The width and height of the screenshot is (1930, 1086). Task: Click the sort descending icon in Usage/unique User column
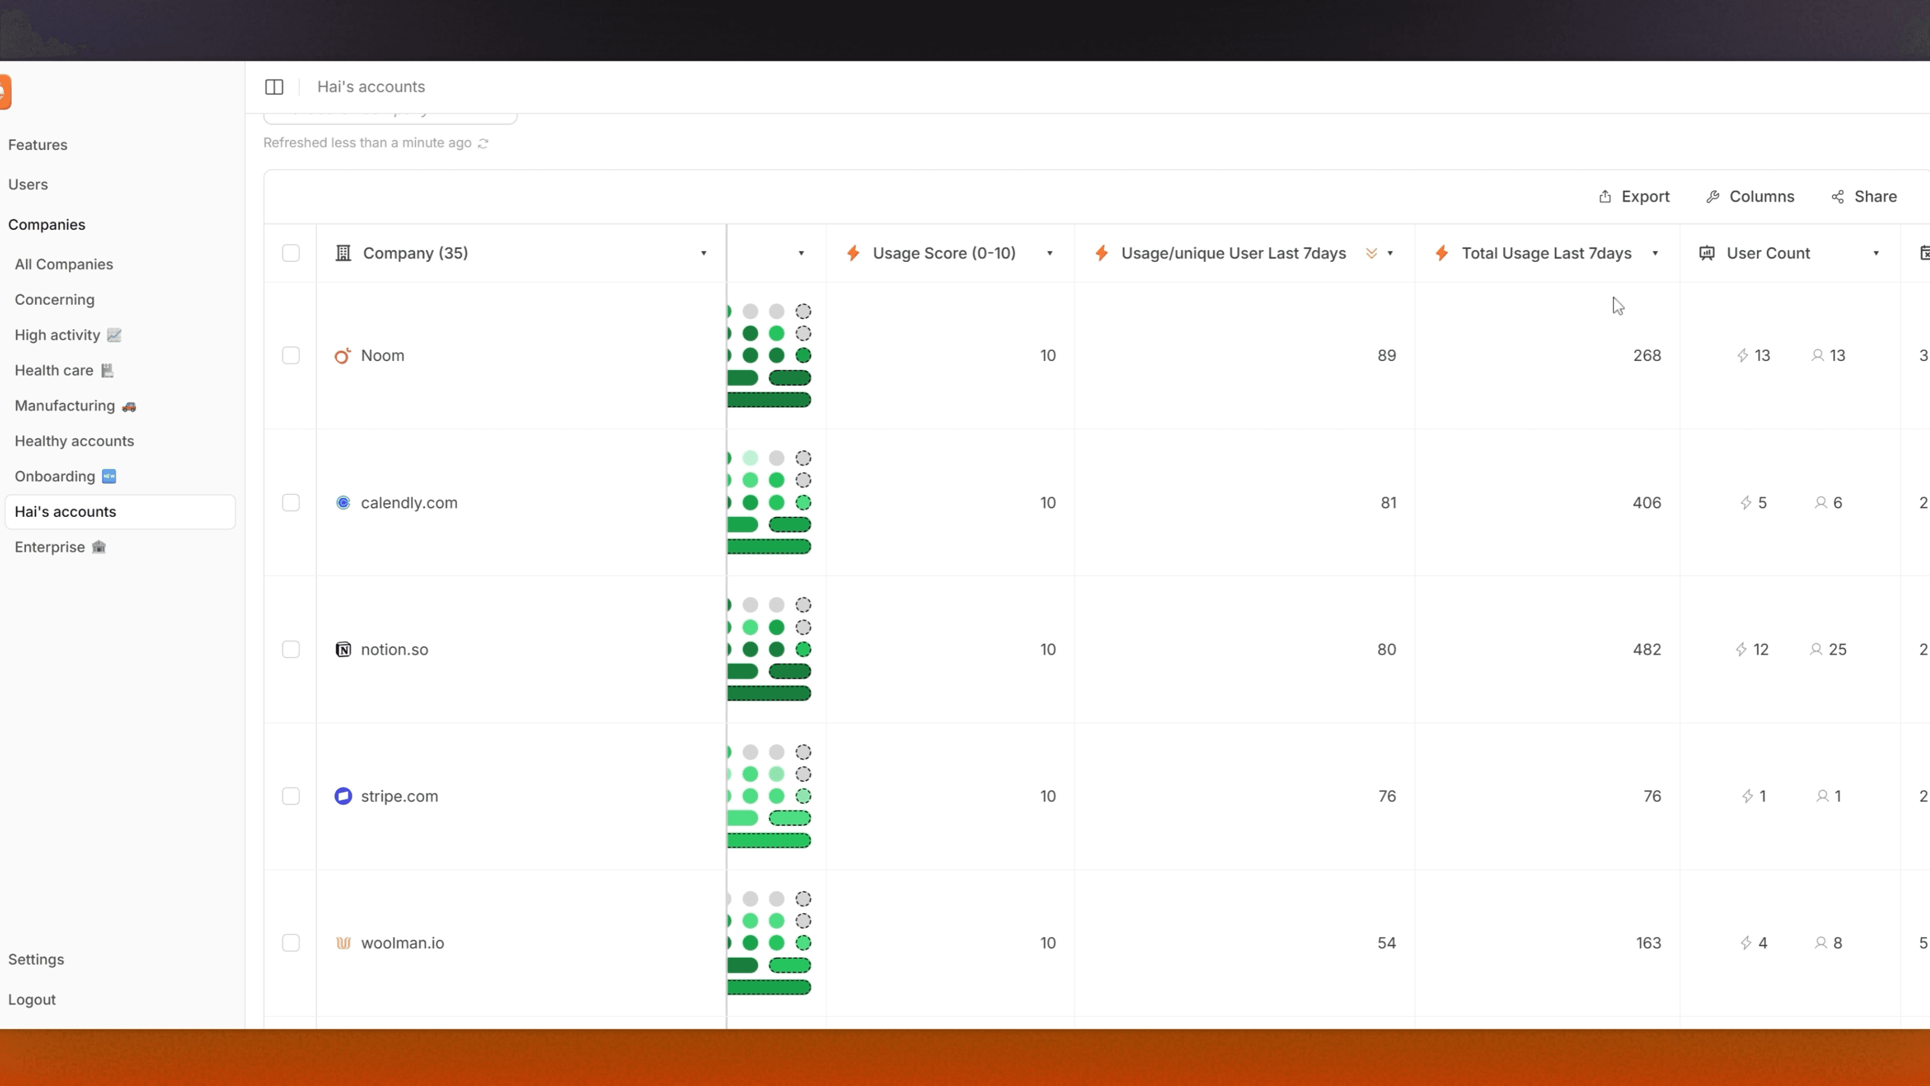[x=1371, y=253]
